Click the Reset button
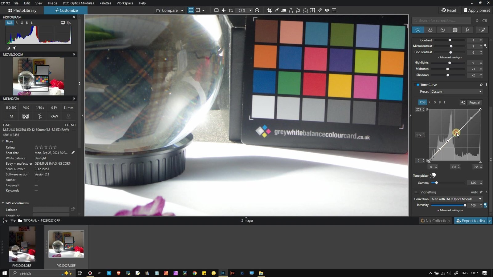The image size is (493, 277). pos(449,10)
